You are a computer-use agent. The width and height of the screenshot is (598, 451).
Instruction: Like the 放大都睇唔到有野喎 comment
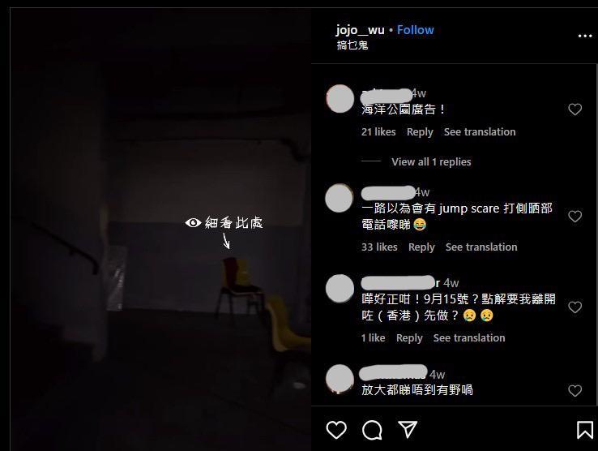[x=575, y=391]
